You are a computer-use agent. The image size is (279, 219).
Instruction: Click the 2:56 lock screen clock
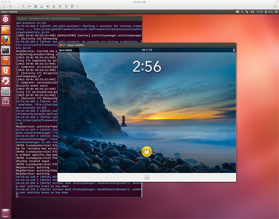tap(147, 67)
